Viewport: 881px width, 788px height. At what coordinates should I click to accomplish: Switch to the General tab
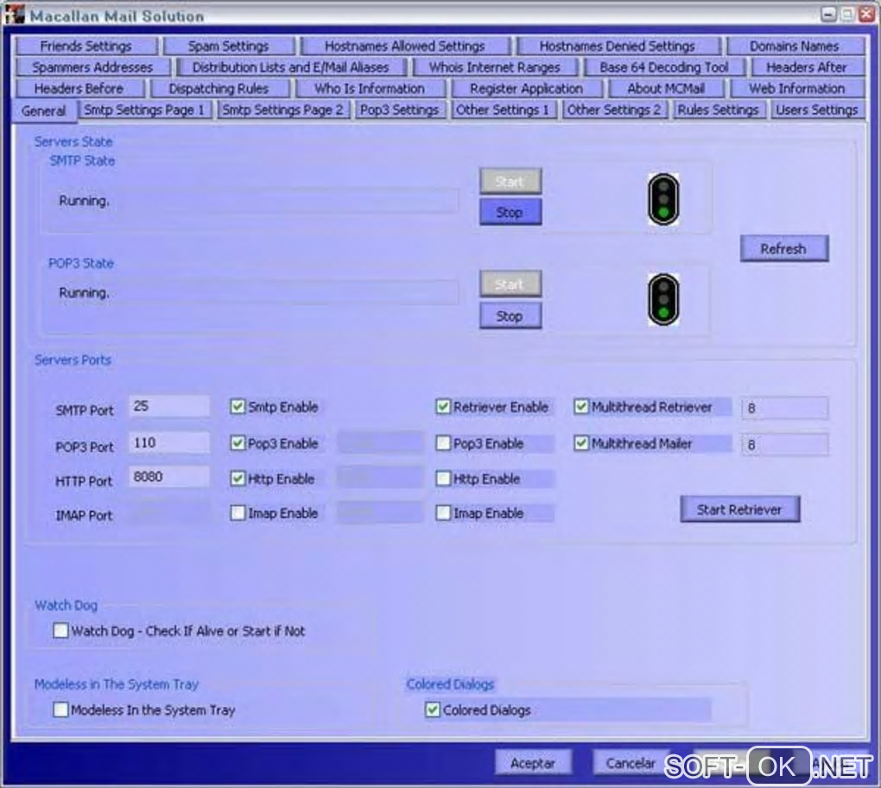(44, 111)
